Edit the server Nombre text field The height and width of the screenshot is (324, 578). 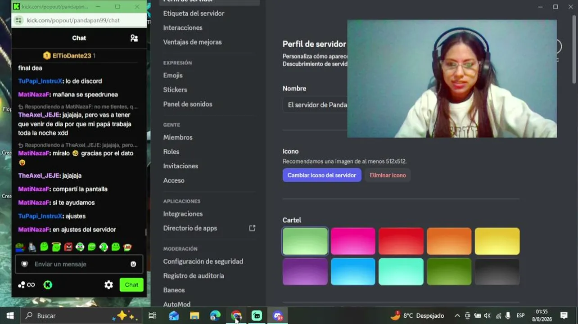pyautogui.click(x=315, y=105)
